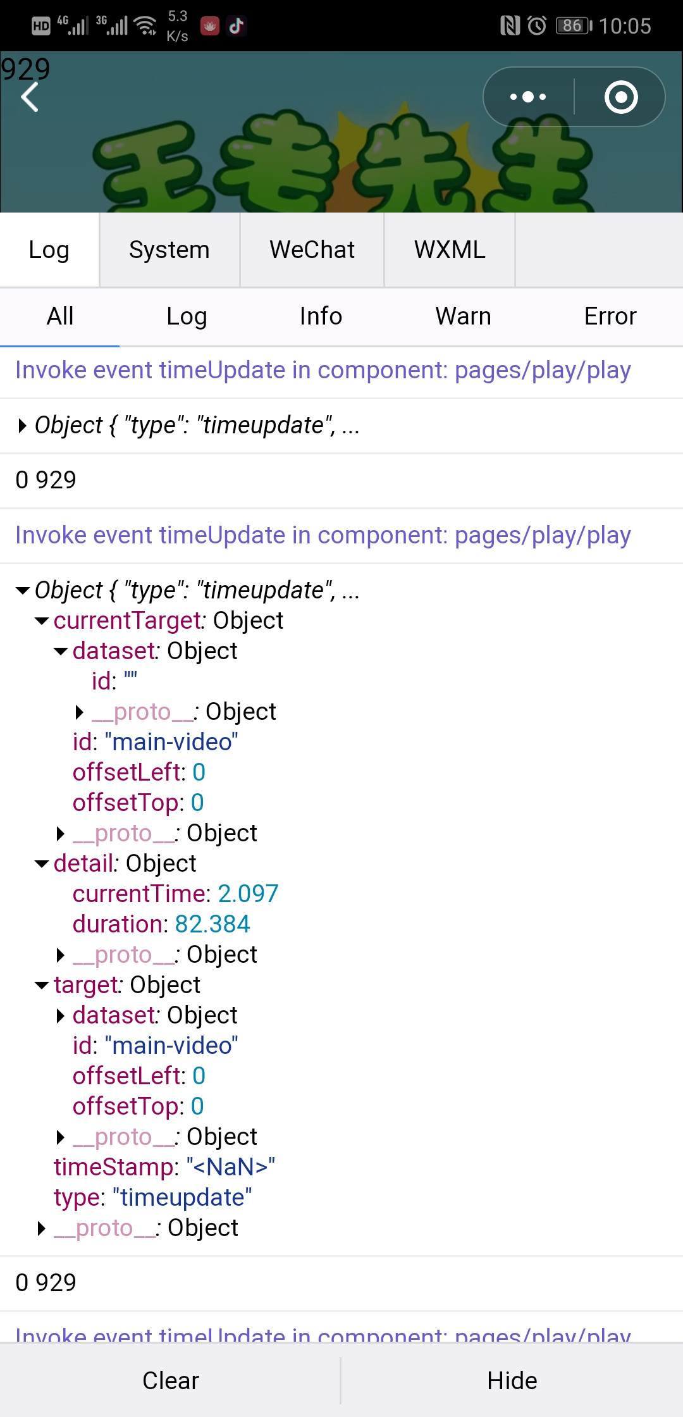Image resolution: width=683 pixels, height=1417 pixels.
Task: Switch to the WXML tab
Action: tap(450, 250)
